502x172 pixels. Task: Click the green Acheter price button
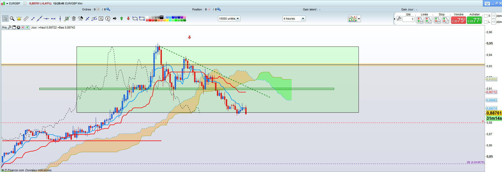point(474,20)
